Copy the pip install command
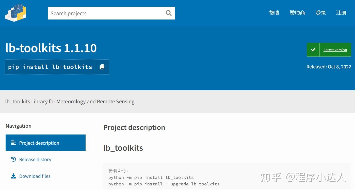 (102, 67)
